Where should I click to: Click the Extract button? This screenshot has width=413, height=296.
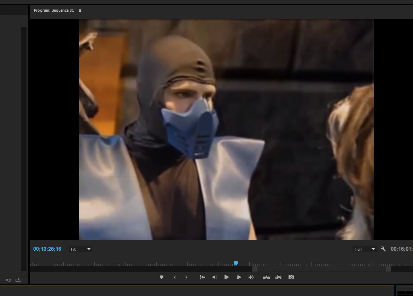(x=279, y=277)
